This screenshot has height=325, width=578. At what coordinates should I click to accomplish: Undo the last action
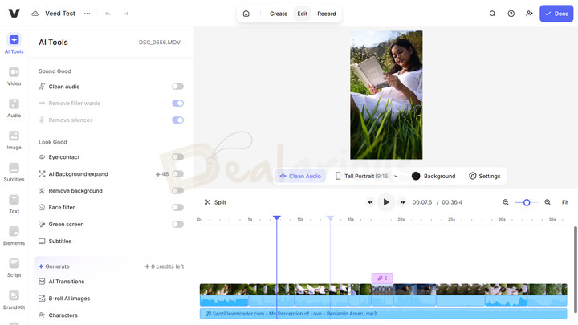[108, 14]
